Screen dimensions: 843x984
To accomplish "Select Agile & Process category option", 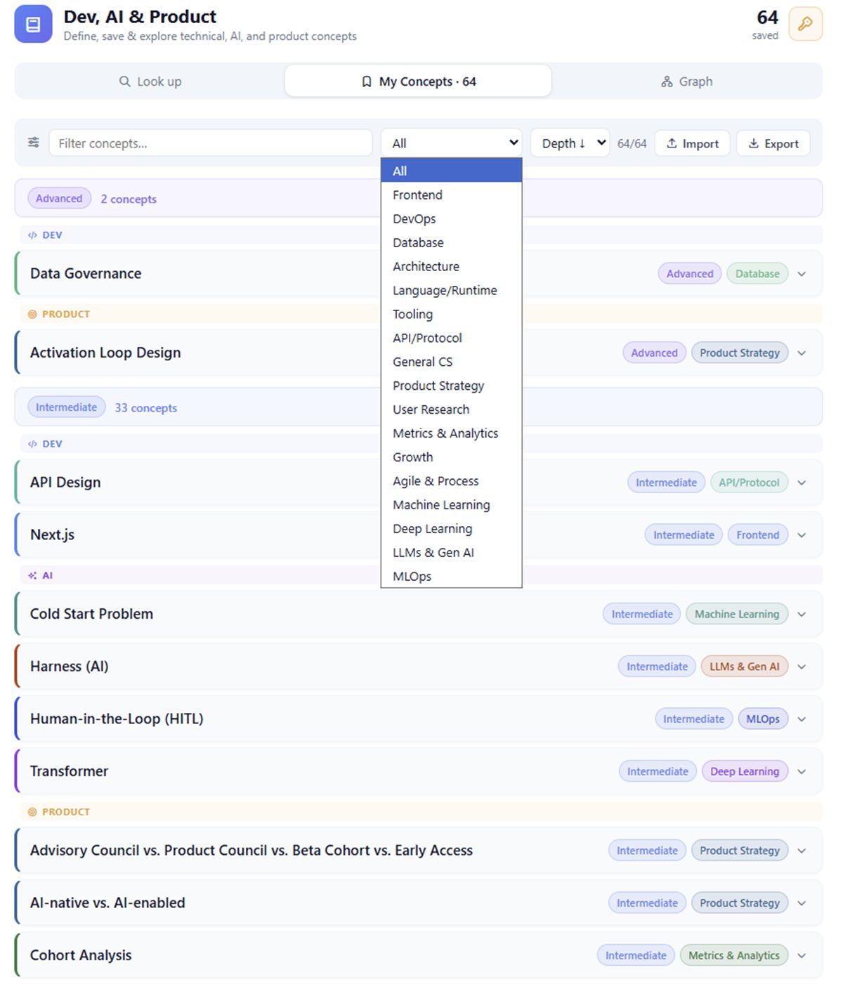I will pos(451,481).
